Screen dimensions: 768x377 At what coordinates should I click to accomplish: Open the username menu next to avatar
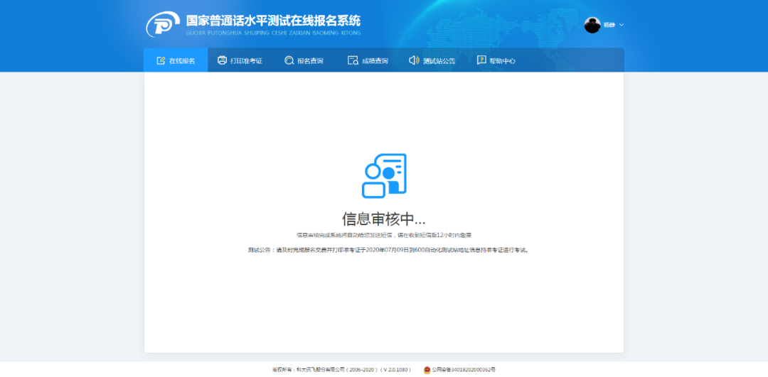pos(609,25)
